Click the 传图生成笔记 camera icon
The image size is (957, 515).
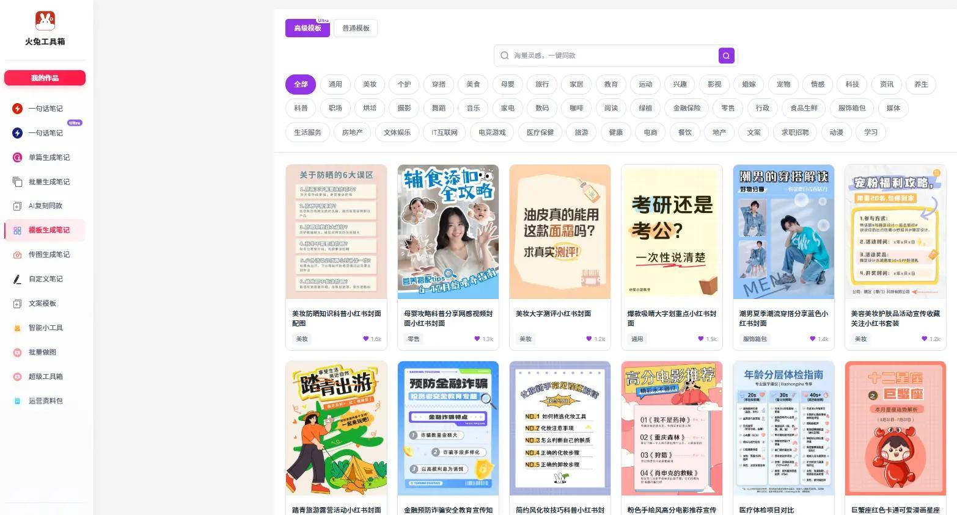pos(18,254)
